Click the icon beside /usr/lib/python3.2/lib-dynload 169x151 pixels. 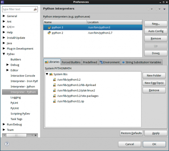tap(54, 85)
